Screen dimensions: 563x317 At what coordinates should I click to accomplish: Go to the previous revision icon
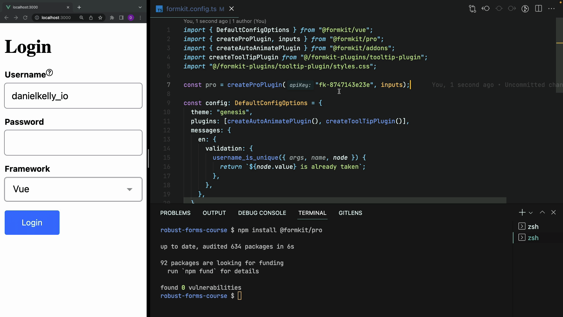tap(486, 9)
